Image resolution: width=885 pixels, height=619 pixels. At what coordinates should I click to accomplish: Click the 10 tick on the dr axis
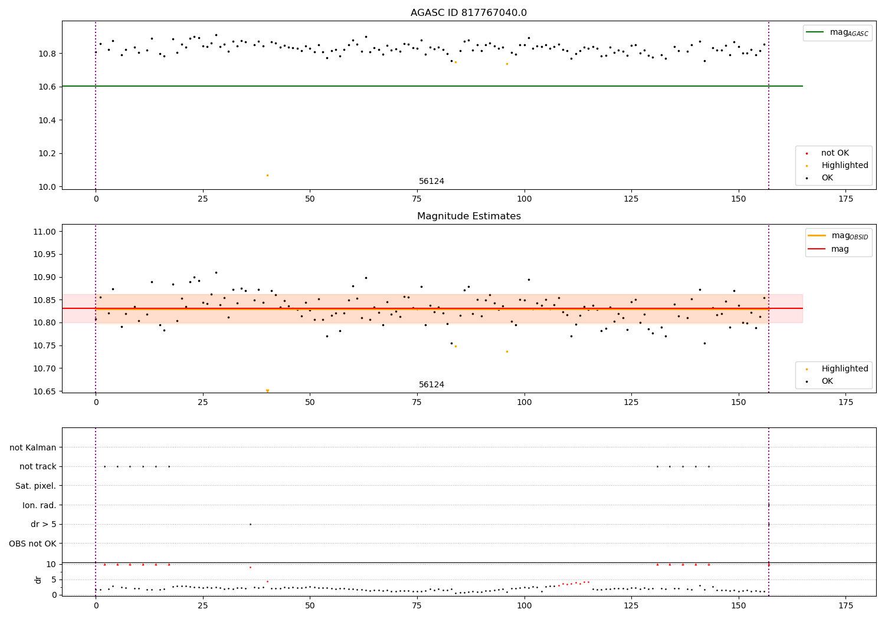(51, 564)
